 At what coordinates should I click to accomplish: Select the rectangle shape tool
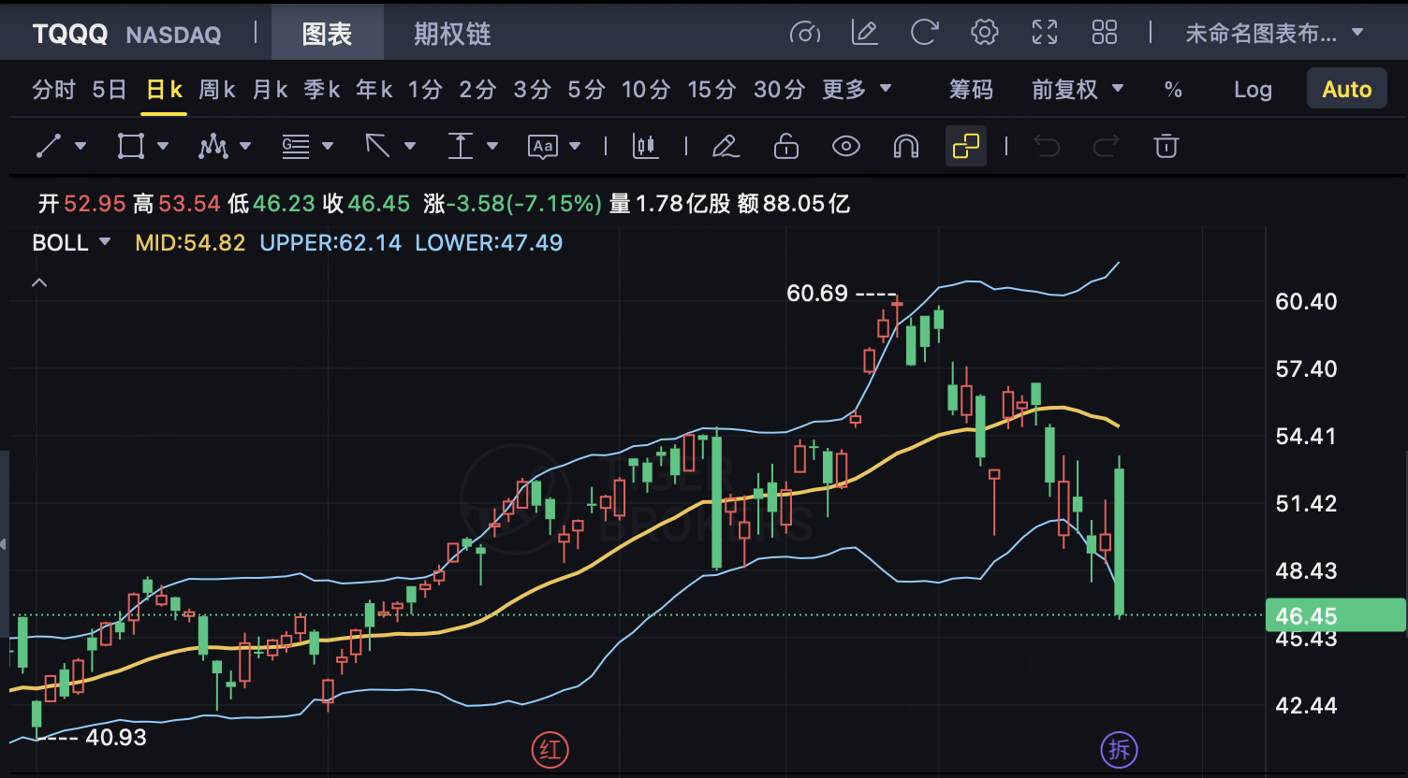pos(131,146)
